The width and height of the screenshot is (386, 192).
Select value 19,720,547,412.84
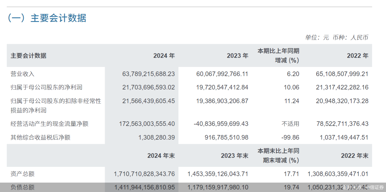(x=222, y=87)
